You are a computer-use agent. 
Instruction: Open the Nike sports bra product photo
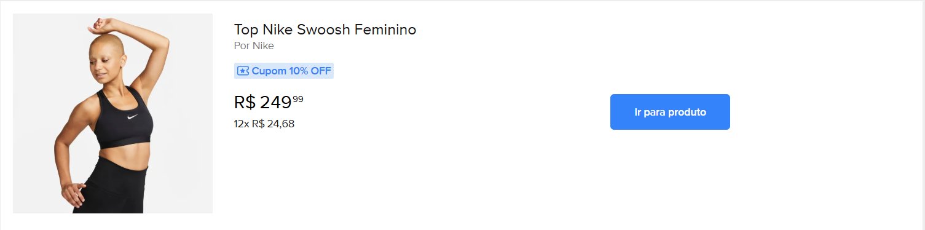point(112,113)
